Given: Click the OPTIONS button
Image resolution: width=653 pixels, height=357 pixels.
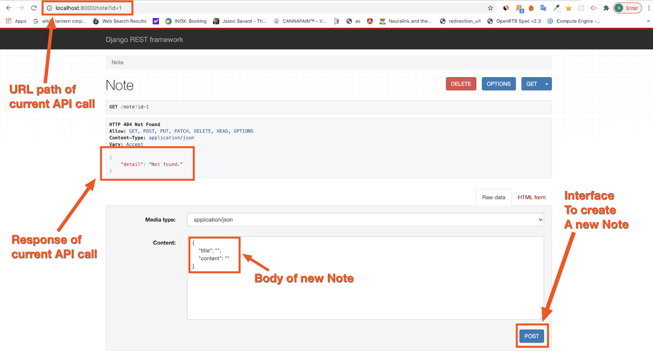Looking at the screenshot, I should (498, 84).
